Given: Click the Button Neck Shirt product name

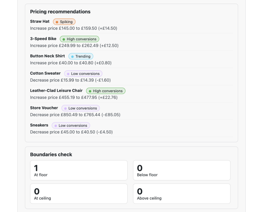Looking at the screenshot, I should pos(47,56).
